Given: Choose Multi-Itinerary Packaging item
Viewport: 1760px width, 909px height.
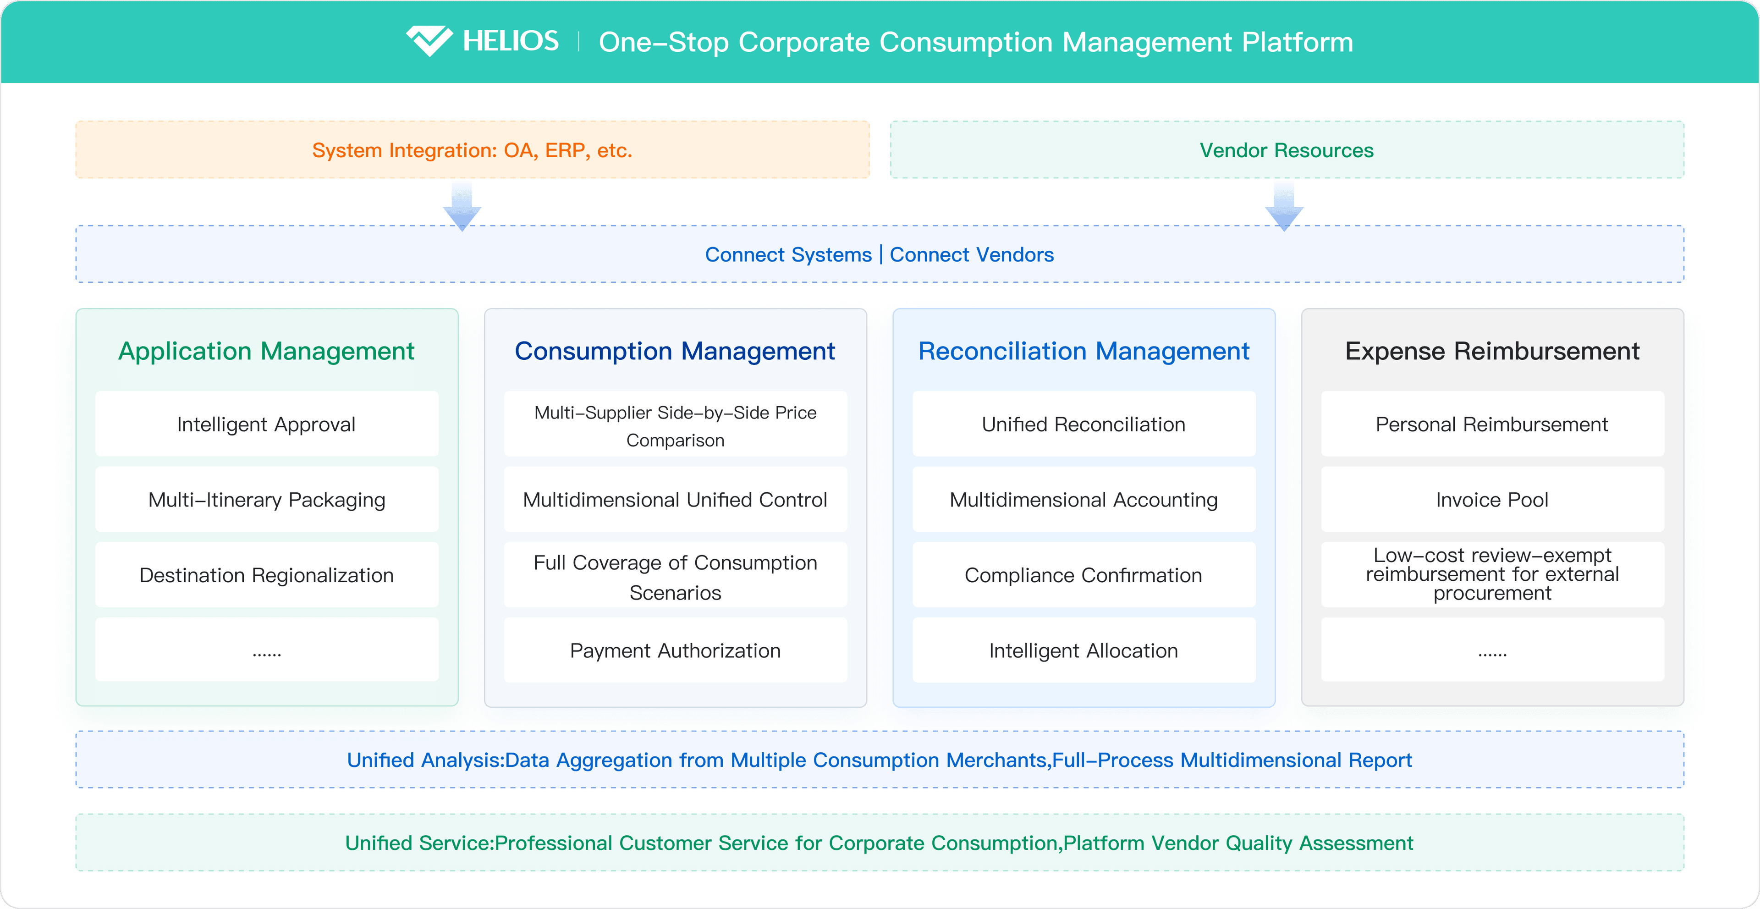Looking at the screenshot, I should [x=266, y=500].
